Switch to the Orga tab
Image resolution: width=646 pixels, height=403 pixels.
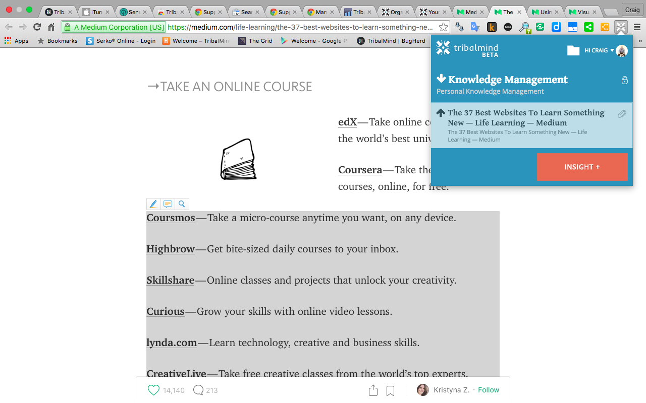pos(396,12)
